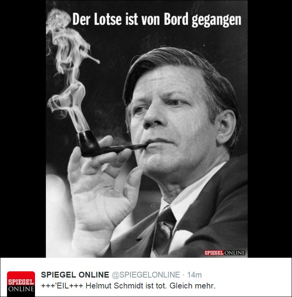Click the 'Der Lotse' headline text
The height and width of the screenshot is (297, 292).
point(97,19)
